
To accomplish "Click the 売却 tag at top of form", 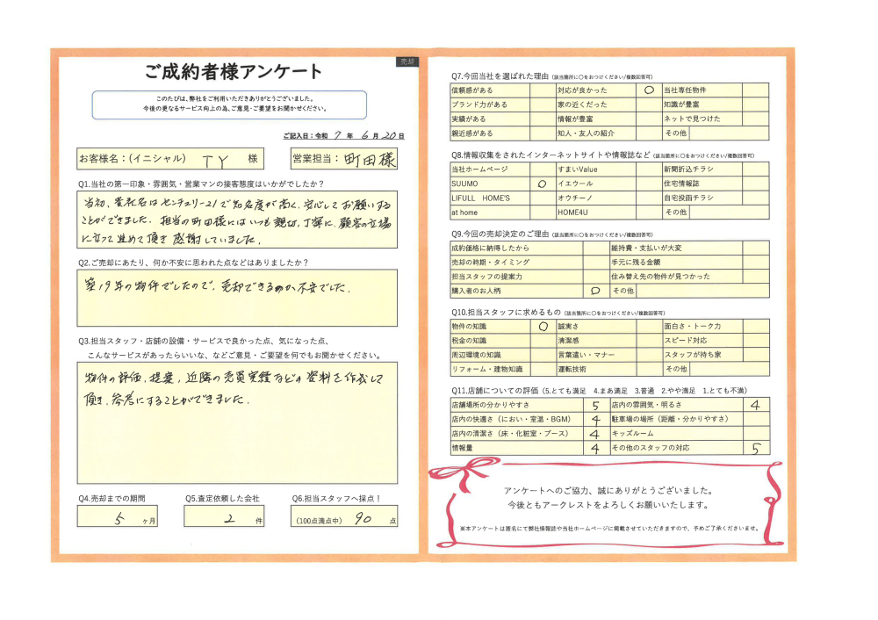I will coord(407,62).
